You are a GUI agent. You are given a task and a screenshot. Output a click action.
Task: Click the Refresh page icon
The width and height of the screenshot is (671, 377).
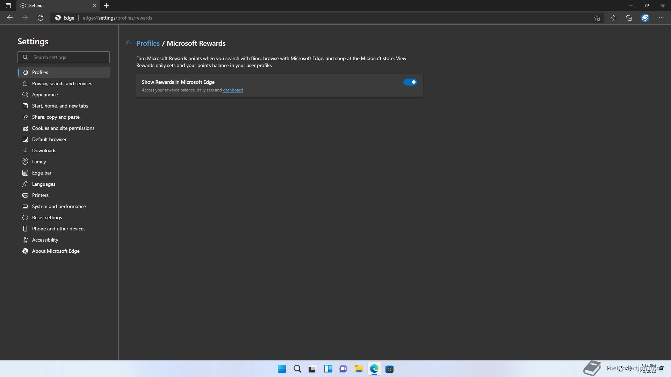41,18
